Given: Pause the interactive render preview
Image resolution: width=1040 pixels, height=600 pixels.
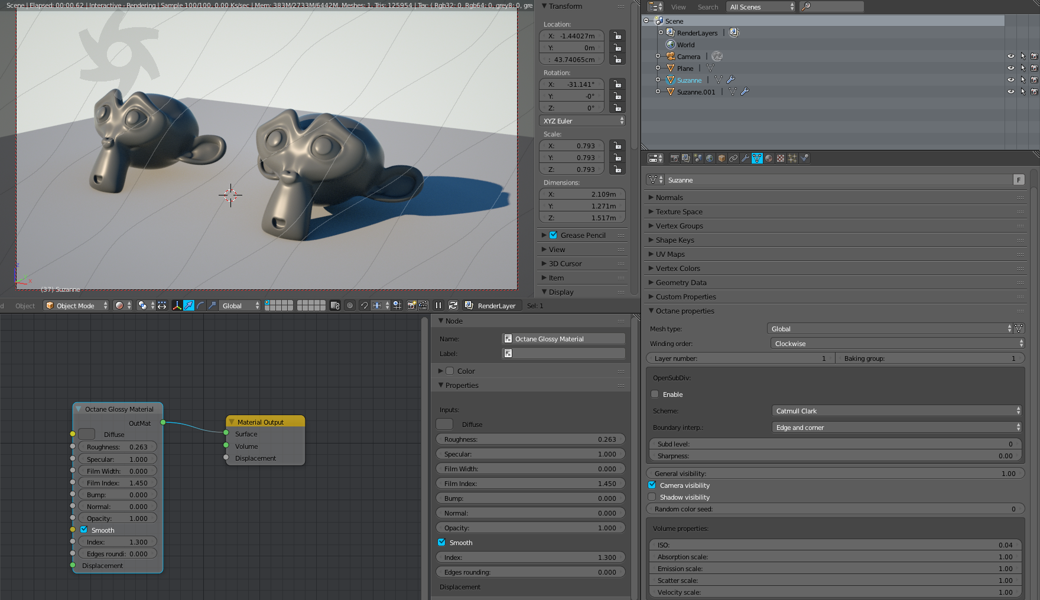Looking at the screenshot, I should (438, 305).
